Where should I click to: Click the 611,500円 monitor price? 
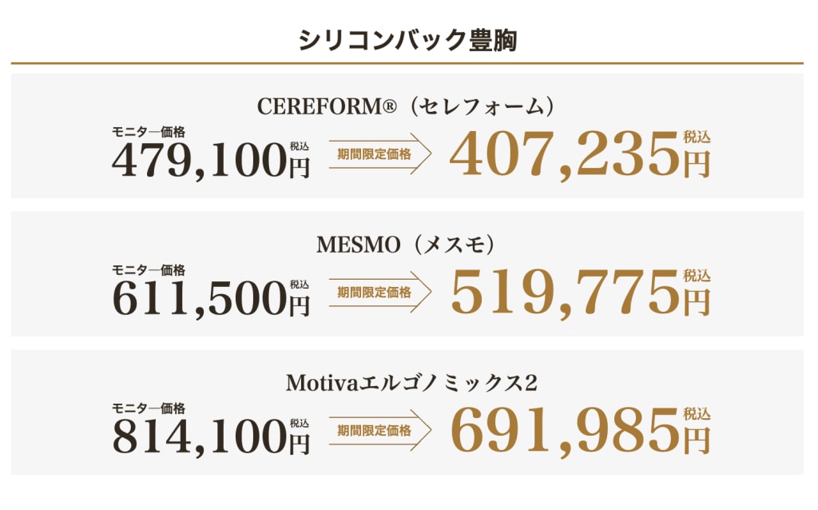tap(211, 299)
